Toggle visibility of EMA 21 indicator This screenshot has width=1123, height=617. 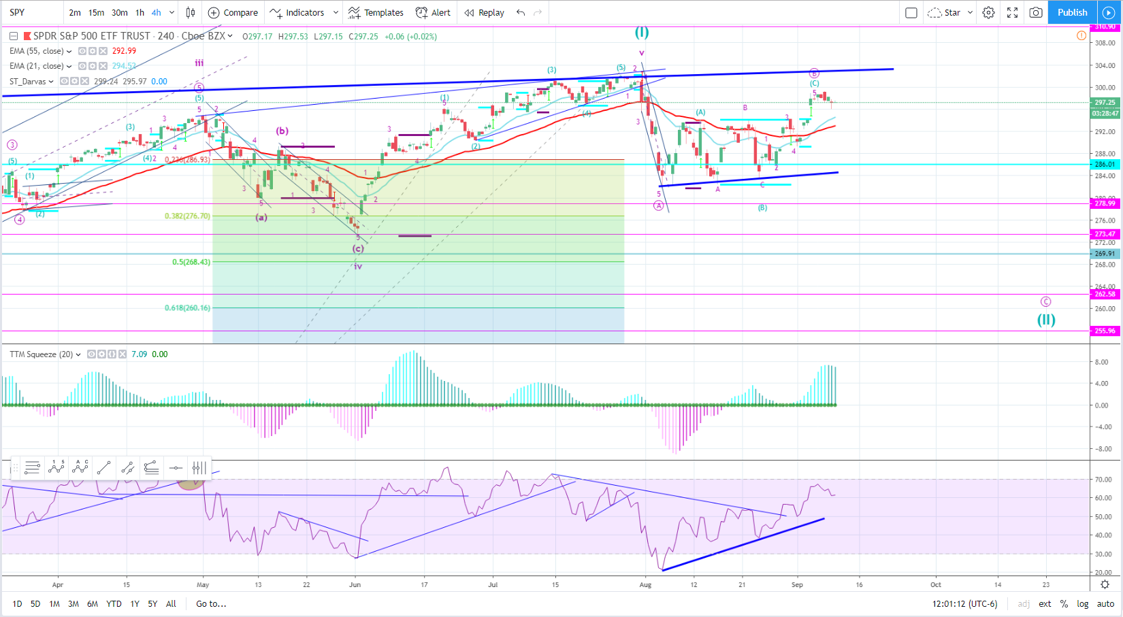82,66
